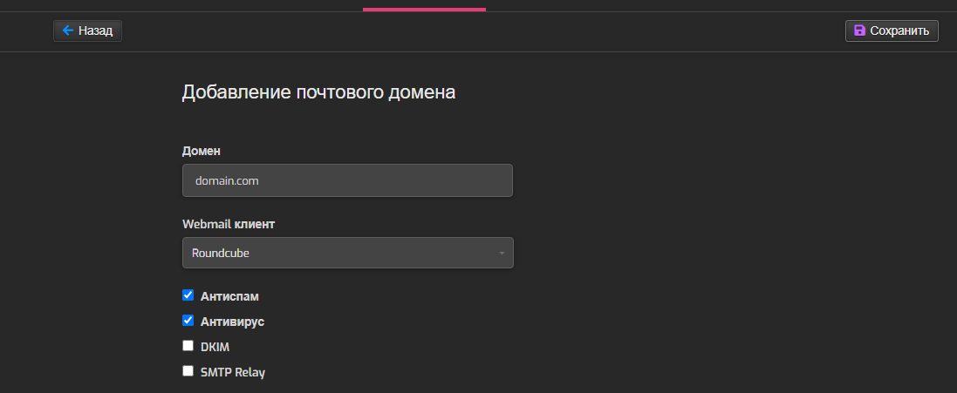The width and height of the screenshot is (957, 393).
Task: Open the Webmail клиент Roundcube dropdown
Action: (x=348, y=253)
